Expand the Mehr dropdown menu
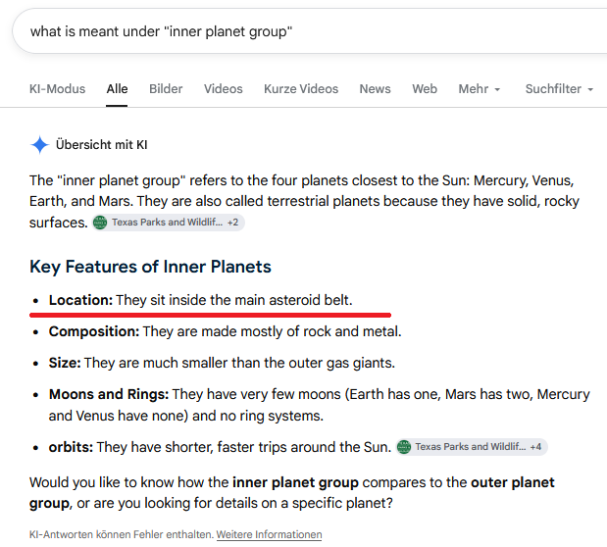Screen dimensions: 607x547 480,89
